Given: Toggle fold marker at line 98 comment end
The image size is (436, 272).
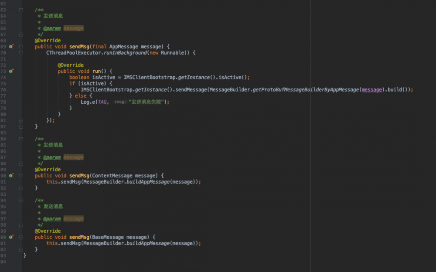Looking at the screenshot, I should (x=21, y=225).
